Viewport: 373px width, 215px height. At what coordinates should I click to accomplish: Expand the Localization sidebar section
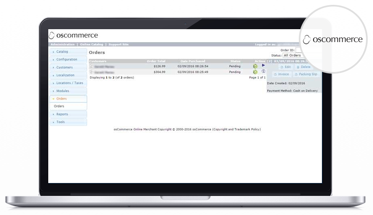click(x=68, y=75)
